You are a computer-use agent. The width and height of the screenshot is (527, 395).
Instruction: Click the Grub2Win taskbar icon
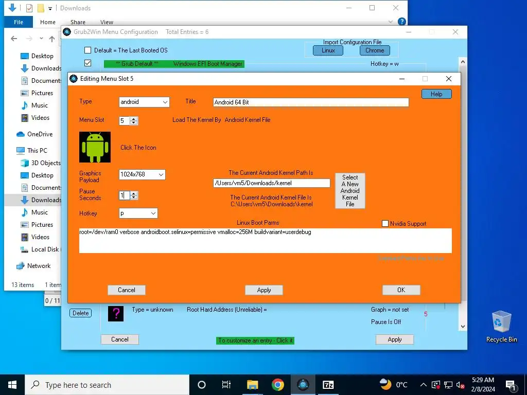(303, 385)
